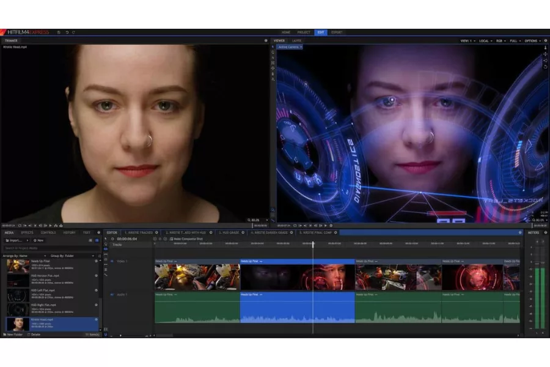The height and width of the screenshot is (367, 550).
Task: Expand the Import button arrow
Action: 27,240
